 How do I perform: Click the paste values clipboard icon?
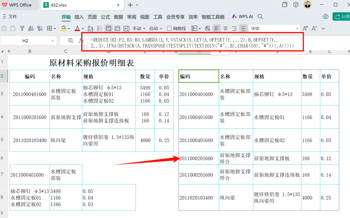point(4,28)
